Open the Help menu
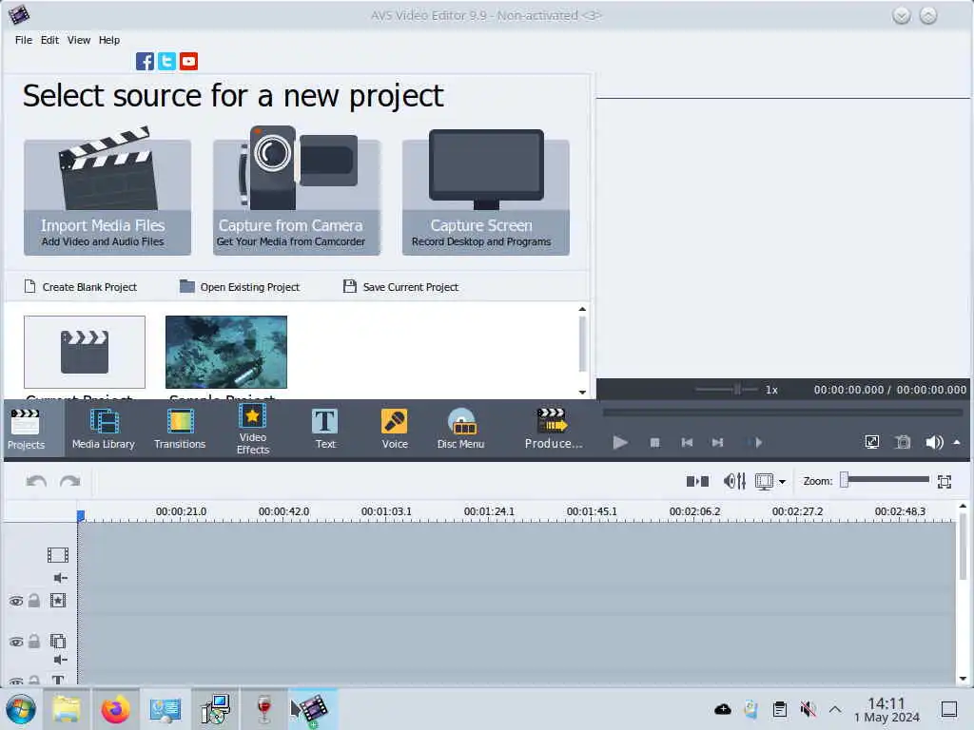The height and width of the screenshot is (730, 974). 109,40
